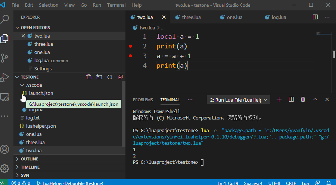Open the Explorer view icon
This screenshot has height=185, width=336.
4,39
